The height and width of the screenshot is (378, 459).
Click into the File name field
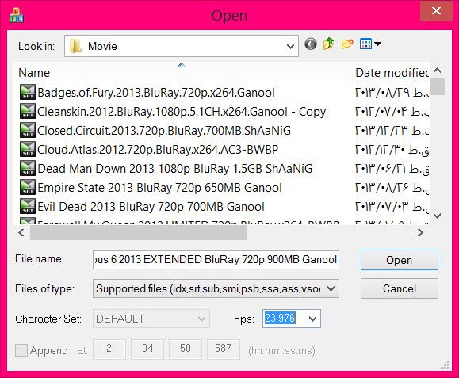[216, 259]
